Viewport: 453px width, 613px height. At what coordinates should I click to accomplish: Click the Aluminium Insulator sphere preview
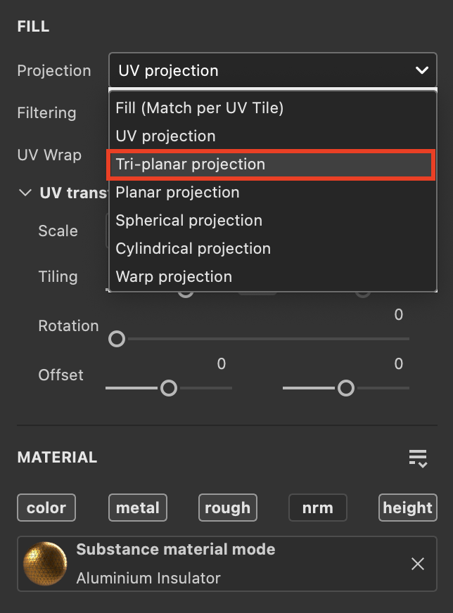pyautogui.click(x=45, y=563)
